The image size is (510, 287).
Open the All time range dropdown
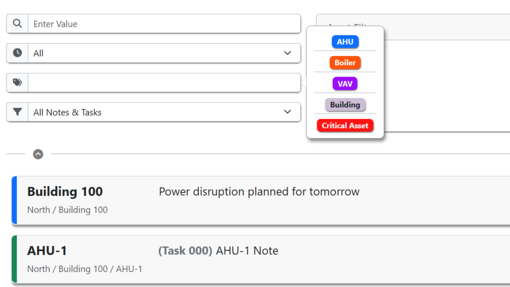pyautogui.click(x=164, y=53)
